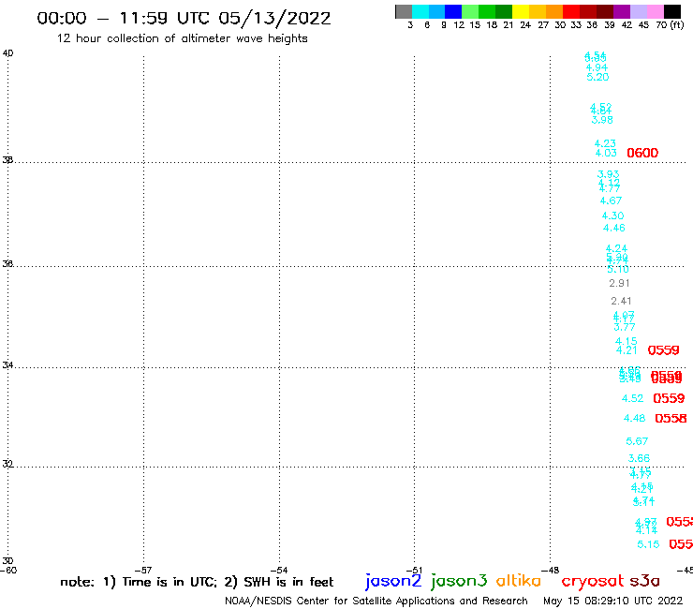The image size is (693, 609).
Task: Click the longitude -54 axis label
Action: 279,571
